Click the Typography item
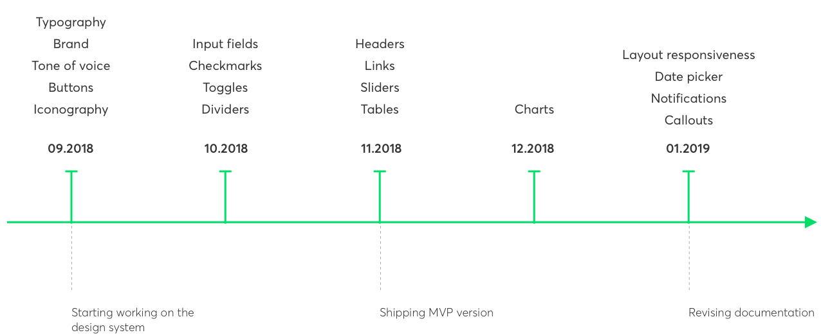The width and height of the screenshot is (821, 335). coord(71,22)
